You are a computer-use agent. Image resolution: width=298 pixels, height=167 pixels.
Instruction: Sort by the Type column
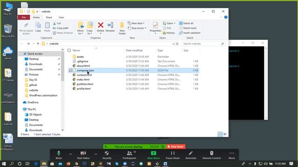(160, 51)
